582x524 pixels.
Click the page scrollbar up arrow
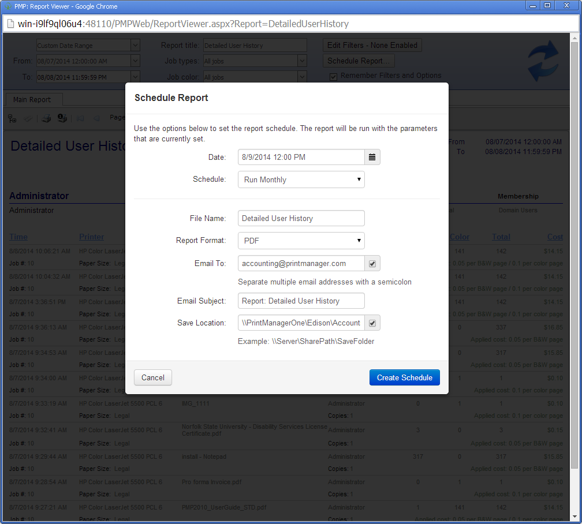pyautogui.click(x=574, y=38)
